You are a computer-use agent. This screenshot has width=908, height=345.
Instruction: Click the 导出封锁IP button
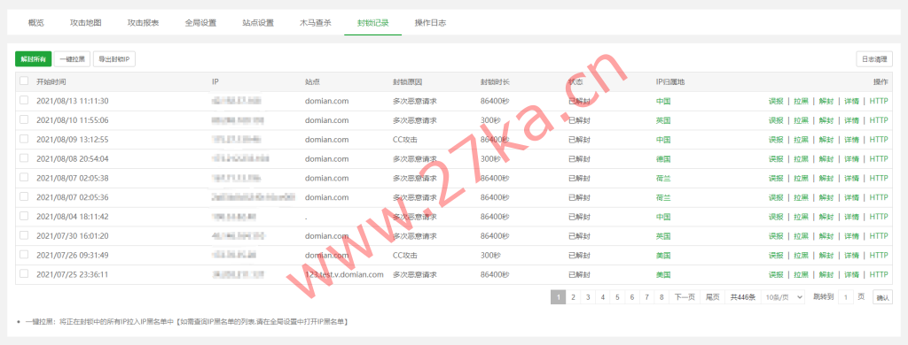(x=114, y=59)
